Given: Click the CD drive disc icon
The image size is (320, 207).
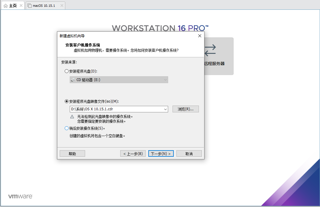Looking at the screenshot, I should [73, 80].
